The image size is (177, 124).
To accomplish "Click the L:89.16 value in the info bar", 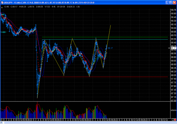I will pyautogui.click(x=31, y=7).
